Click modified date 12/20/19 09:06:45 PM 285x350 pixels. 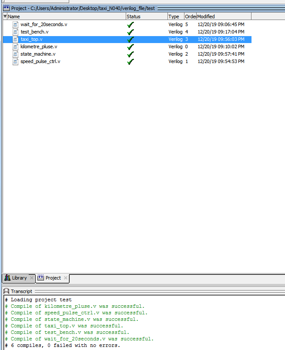[x=221, y=24]
